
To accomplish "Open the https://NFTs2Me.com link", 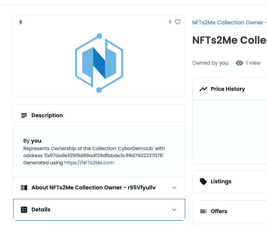I will [x=89, y=163].
